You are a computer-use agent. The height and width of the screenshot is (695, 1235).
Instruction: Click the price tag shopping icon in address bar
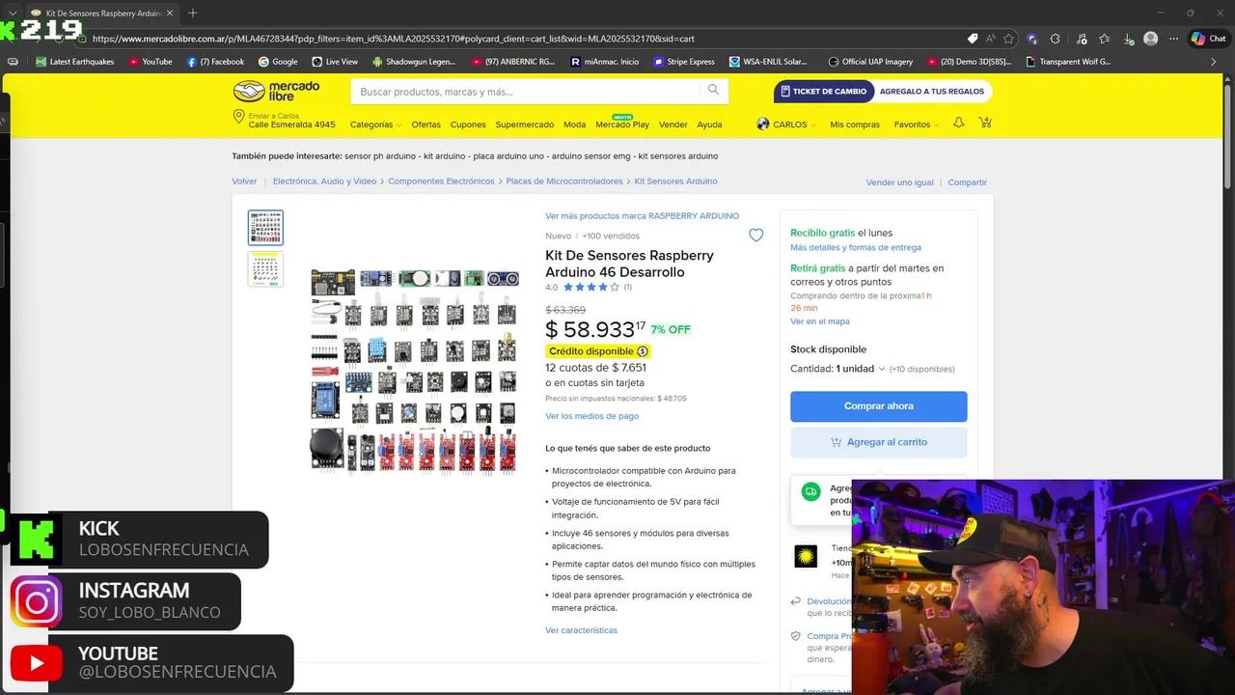click(x=973, y=39)
